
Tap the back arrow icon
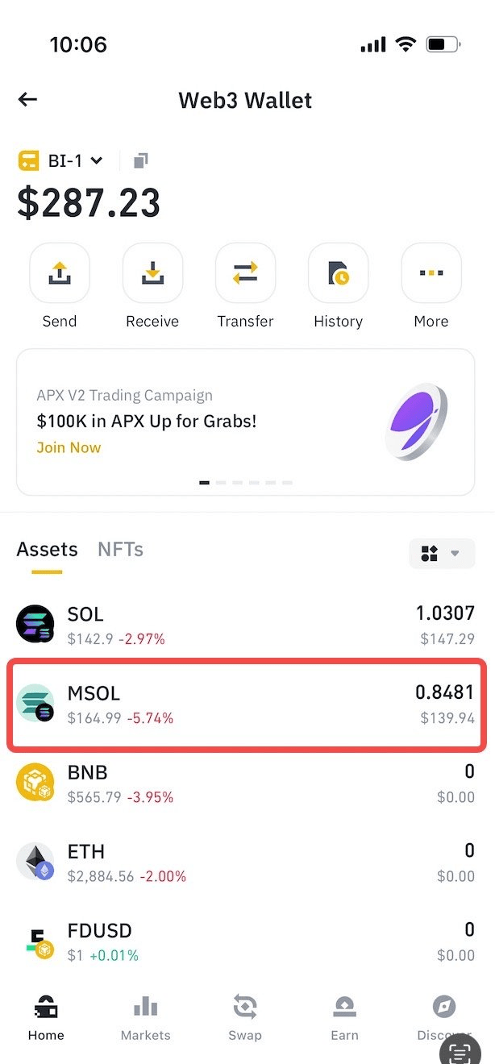(x=28, y=100)
